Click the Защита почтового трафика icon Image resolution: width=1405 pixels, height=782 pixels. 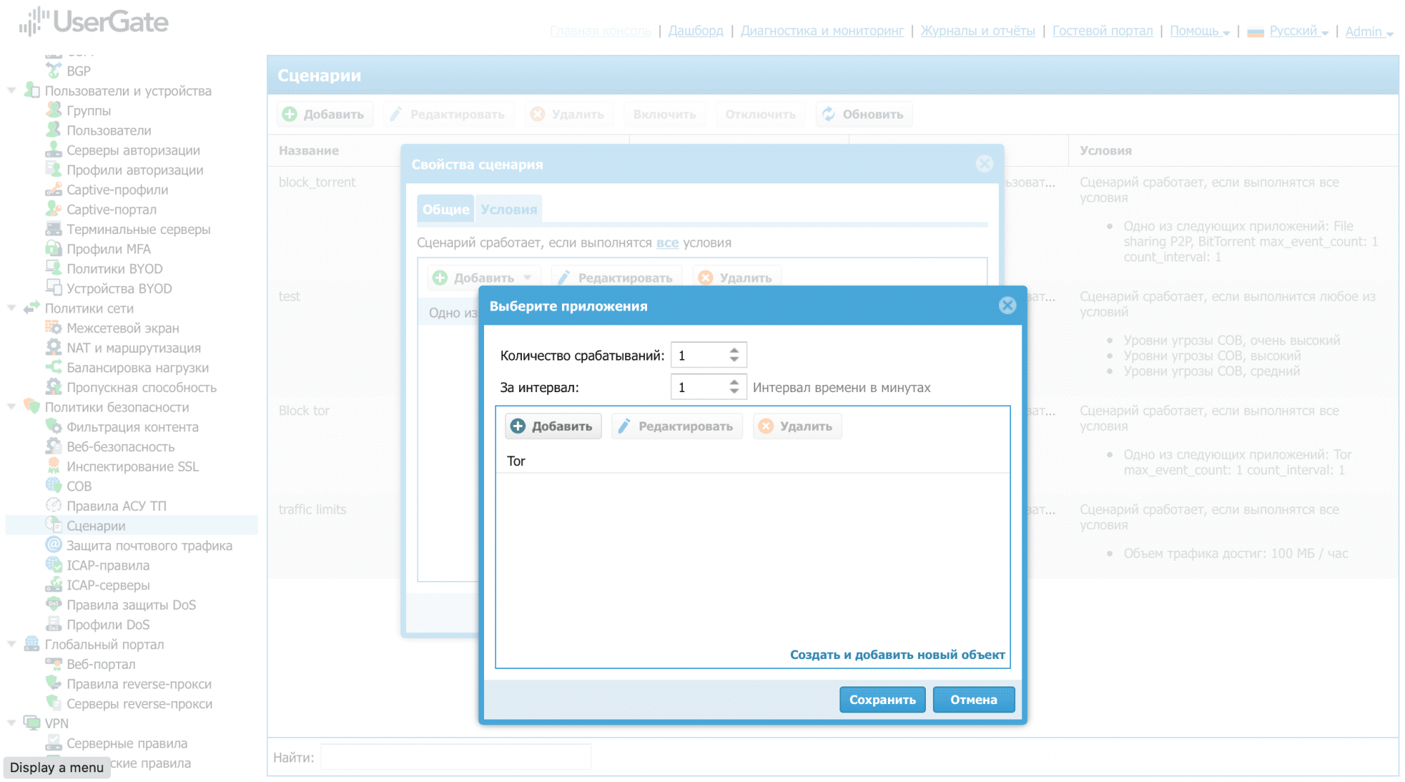[x=53, y=545]
